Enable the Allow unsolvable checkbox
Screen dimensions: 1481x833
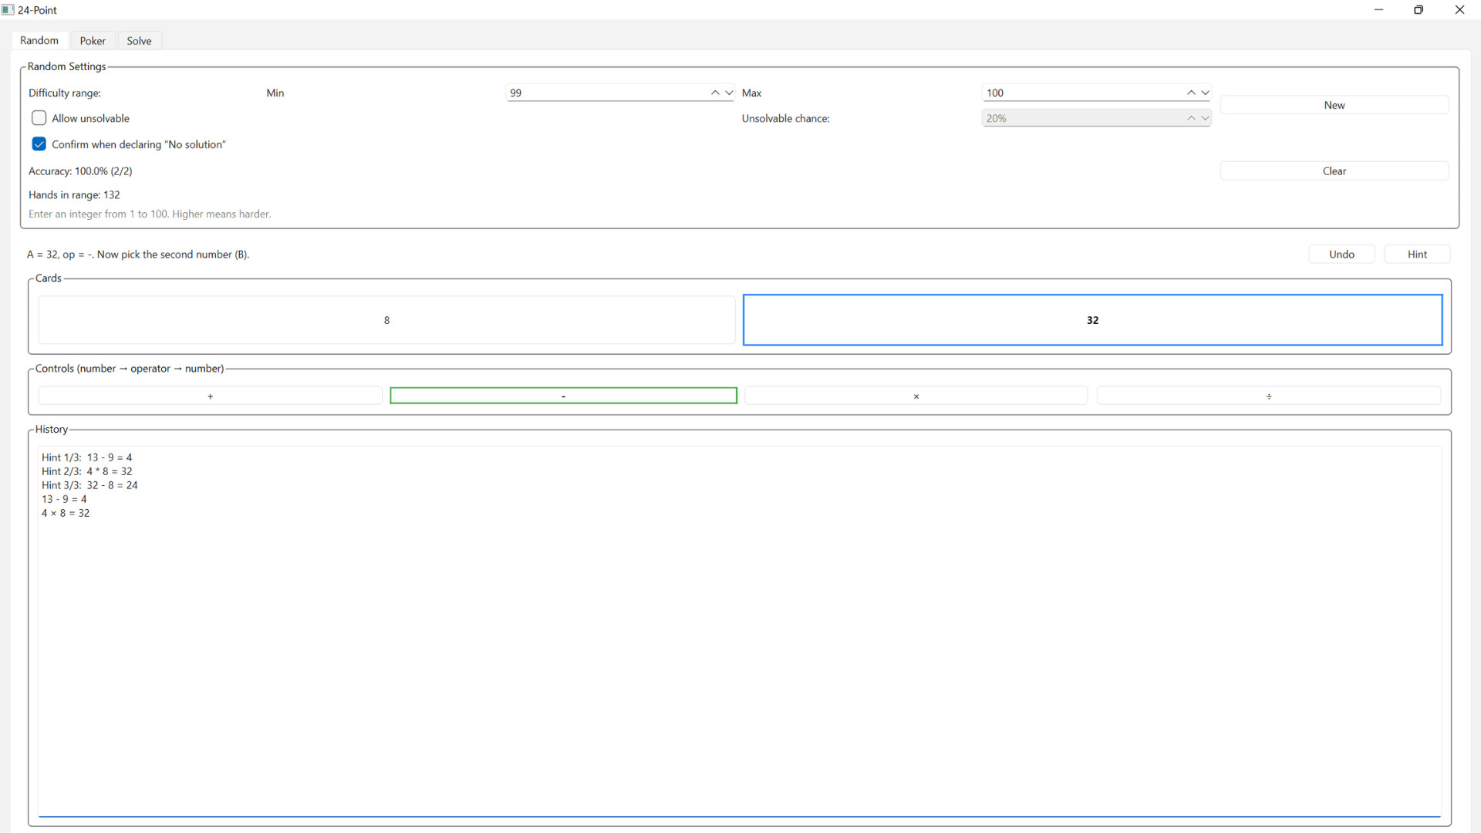(x=39, y=118)
